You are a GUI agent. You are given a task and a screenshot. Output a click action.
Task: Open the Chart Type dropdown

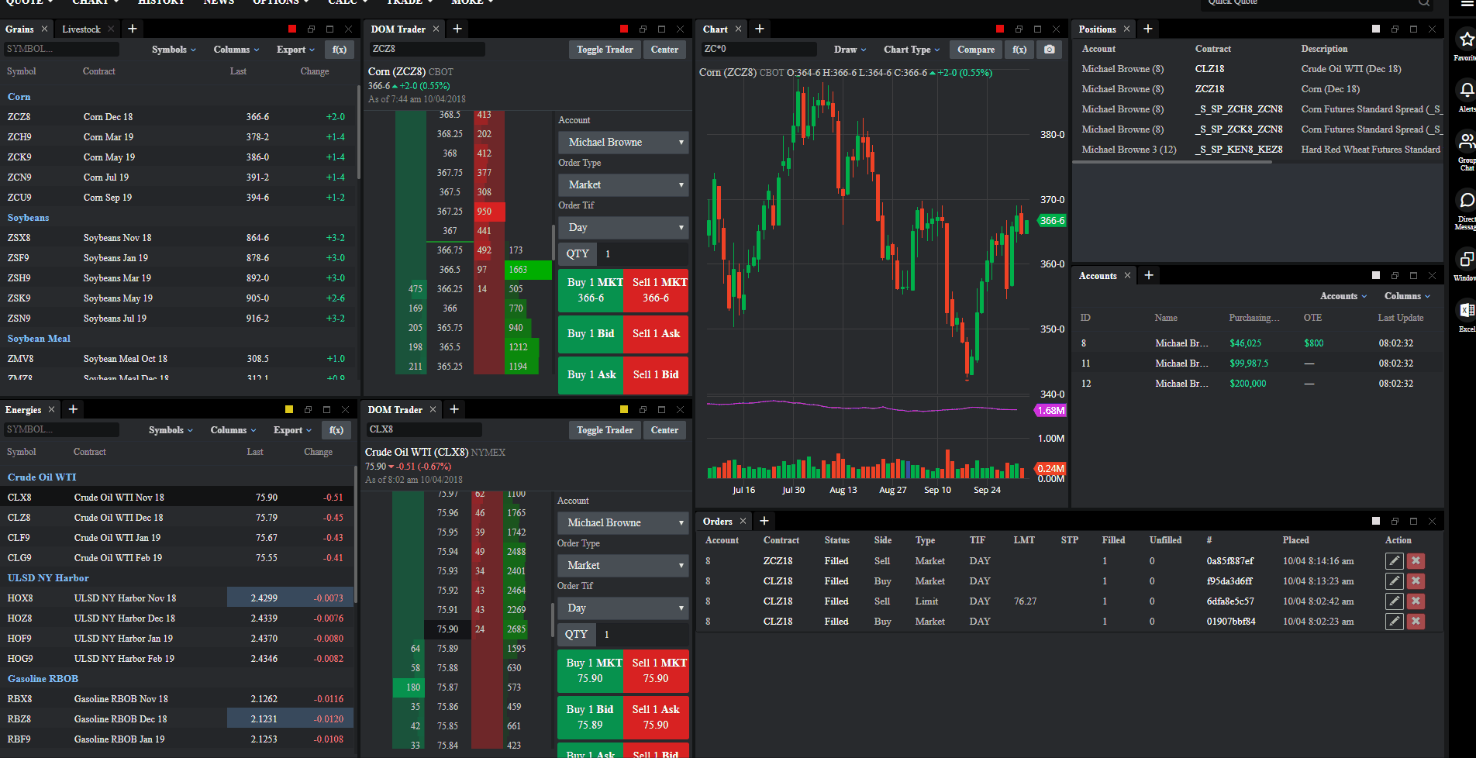[911, 50]
